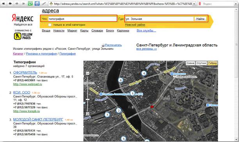239x142 pixels.
Task: Click the red flag location marker on map
Action: tap(152, 107)
